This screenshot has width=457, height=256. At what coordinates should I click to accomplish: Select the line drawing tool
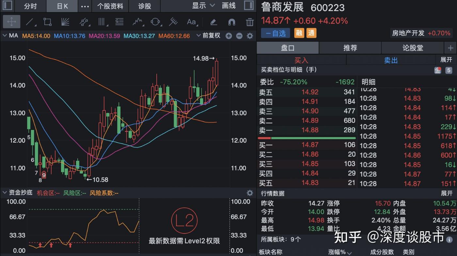pyautogui.click(x=30, y=22)
